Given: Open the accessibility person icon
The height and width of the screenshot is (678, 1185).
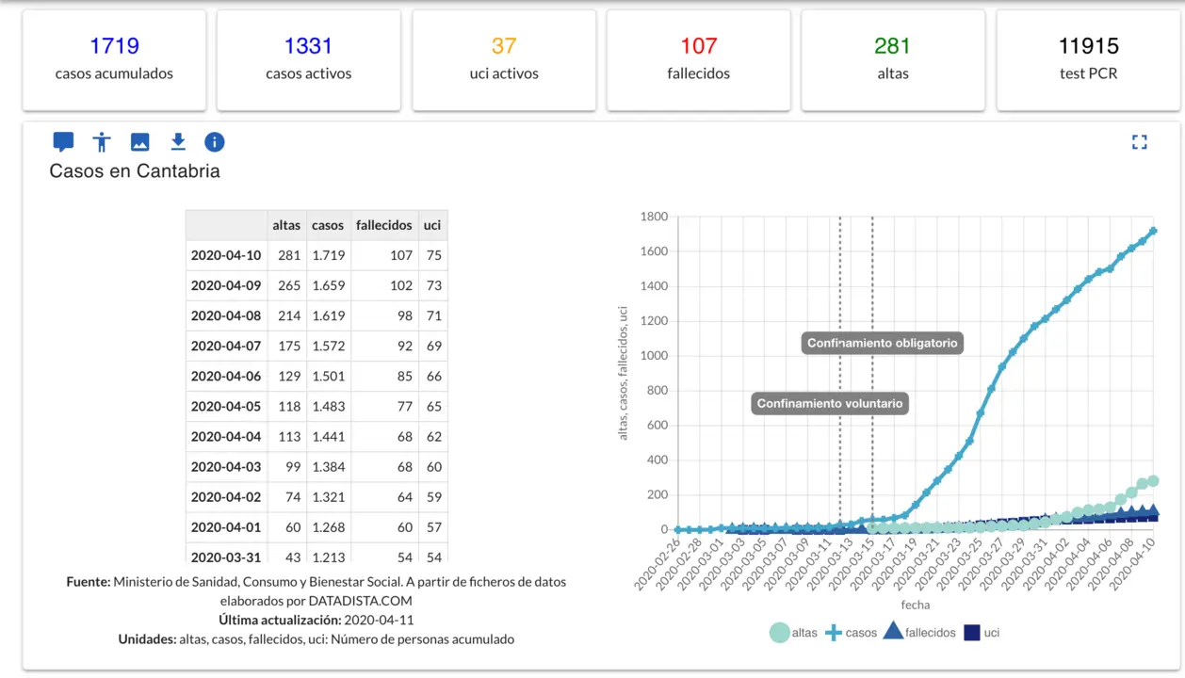Looking at the screenshot, I should [102, 142].
